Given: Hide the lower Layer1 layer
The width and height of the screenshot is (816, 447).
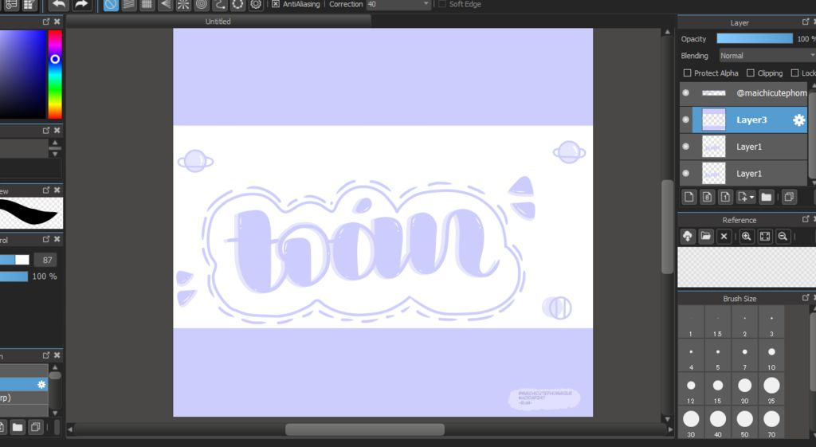Looking at the screenshot, I should 686,173.
